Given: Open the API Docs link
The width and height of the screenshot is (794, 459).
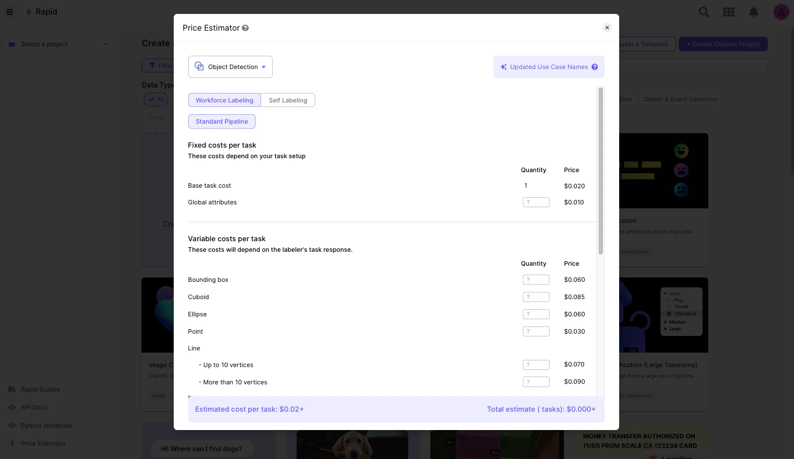Looking at the screenshot, I should 35,407.
